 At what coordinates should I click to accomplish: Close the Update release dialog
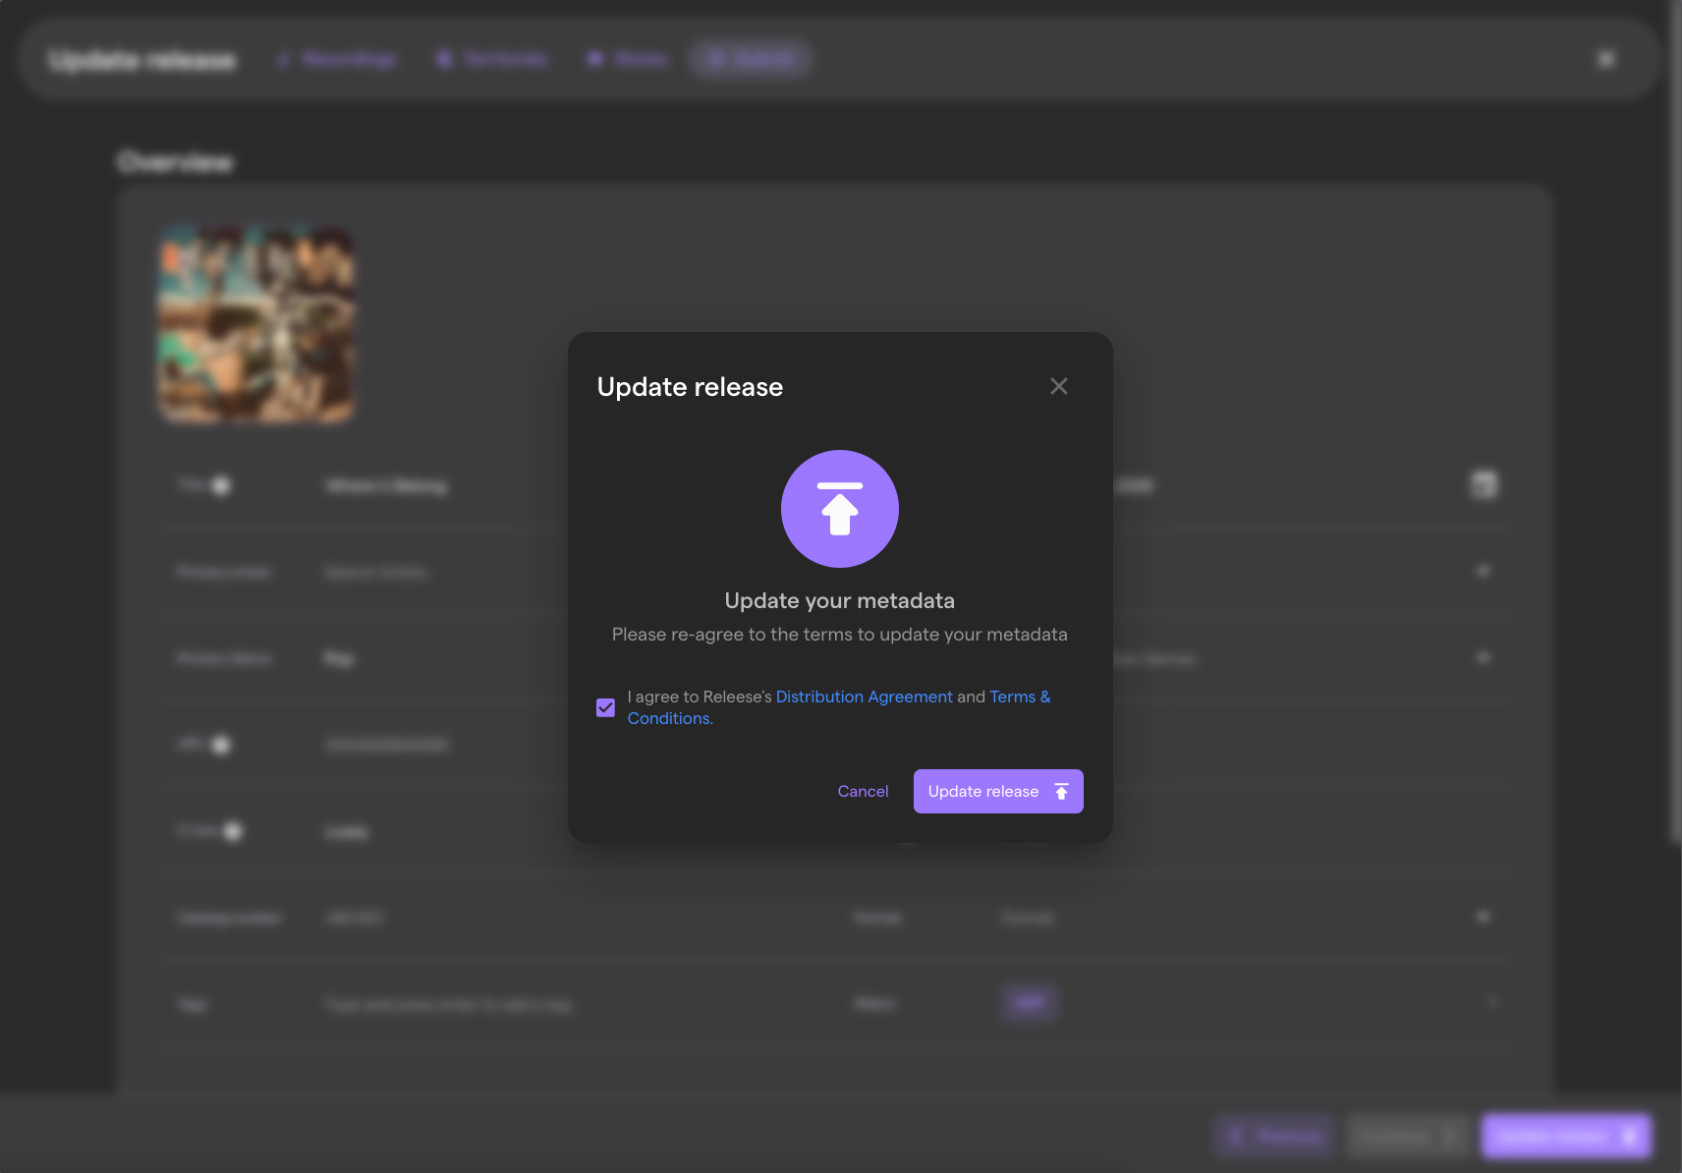click(x=1058, y=386)
